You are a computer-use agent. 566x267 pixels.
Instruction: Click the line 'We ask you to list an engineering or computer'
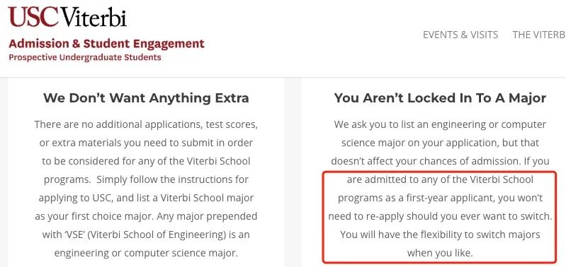tap(440, 124)
